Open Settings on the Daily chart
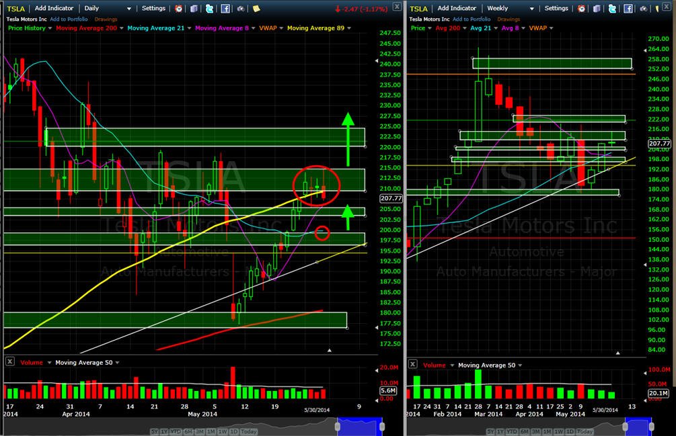Screen dimensions: 676x436 153,8
